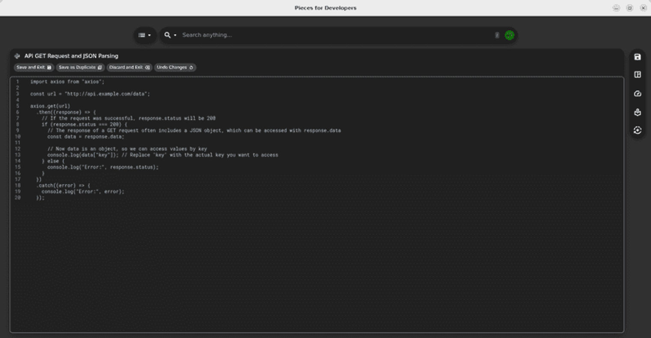
Task: Click console.log("Error:", error) line
Action: coord(83,191)
